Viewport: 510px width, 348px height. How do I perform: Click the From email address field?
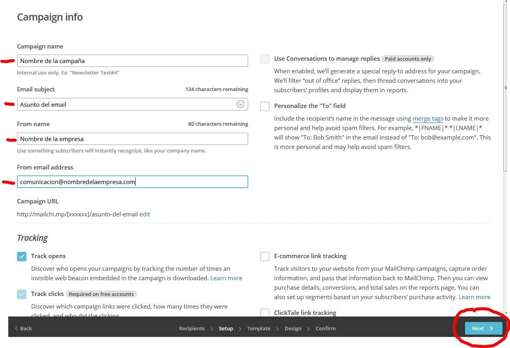point(132,182)
